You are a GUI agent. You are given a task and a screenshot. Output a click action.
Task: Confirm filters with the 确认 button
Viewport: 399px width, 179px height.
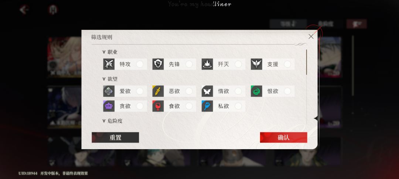pyautogui.click(x=283, y=137)
